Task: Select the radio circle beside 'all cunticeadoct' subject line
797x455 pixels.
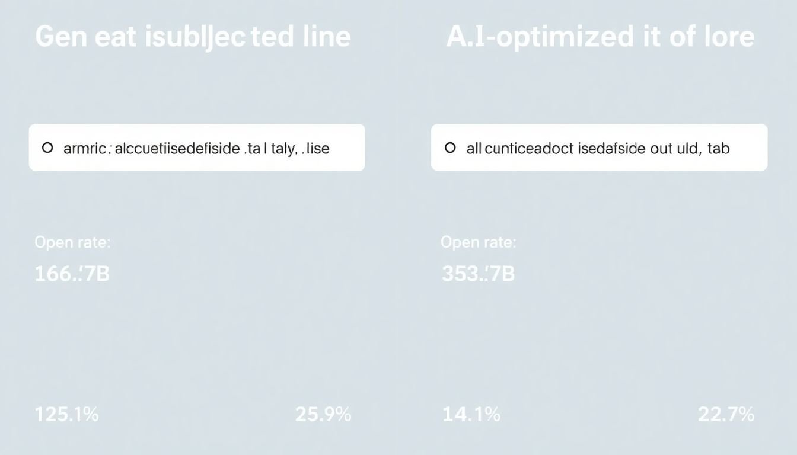Action: [x=450, y=148]
